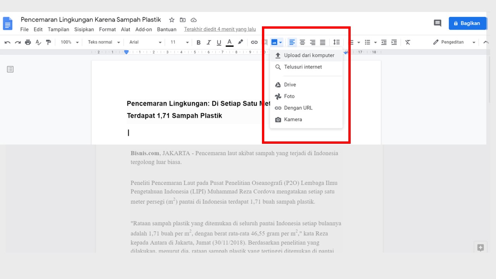The height and width of the screenshot is (279, 496).
Task: Open the Edit menu
Action: 38,29
